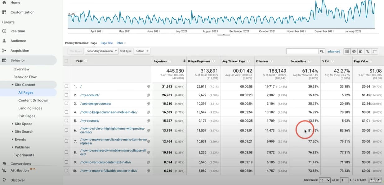This screenshot has width=384, height=185.
Task: Tick the checkbox for /my-courses/ row
Action: pos(66,120)
